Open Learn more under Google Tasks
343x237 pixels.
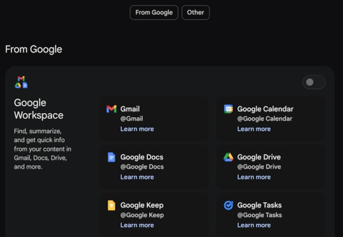(254, 225)
